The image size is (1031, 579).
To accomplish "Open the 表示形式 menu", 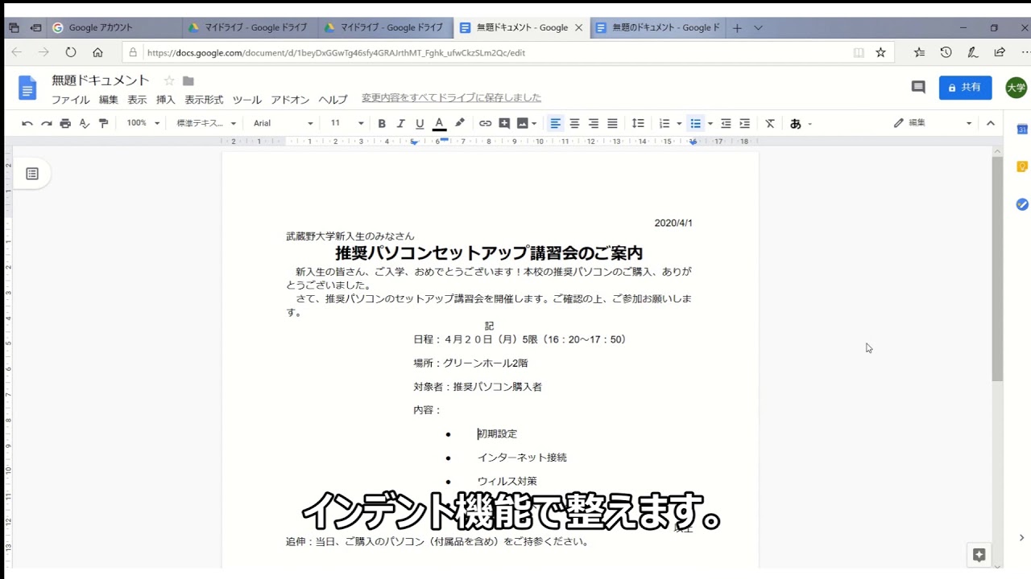I will [204, 100].
